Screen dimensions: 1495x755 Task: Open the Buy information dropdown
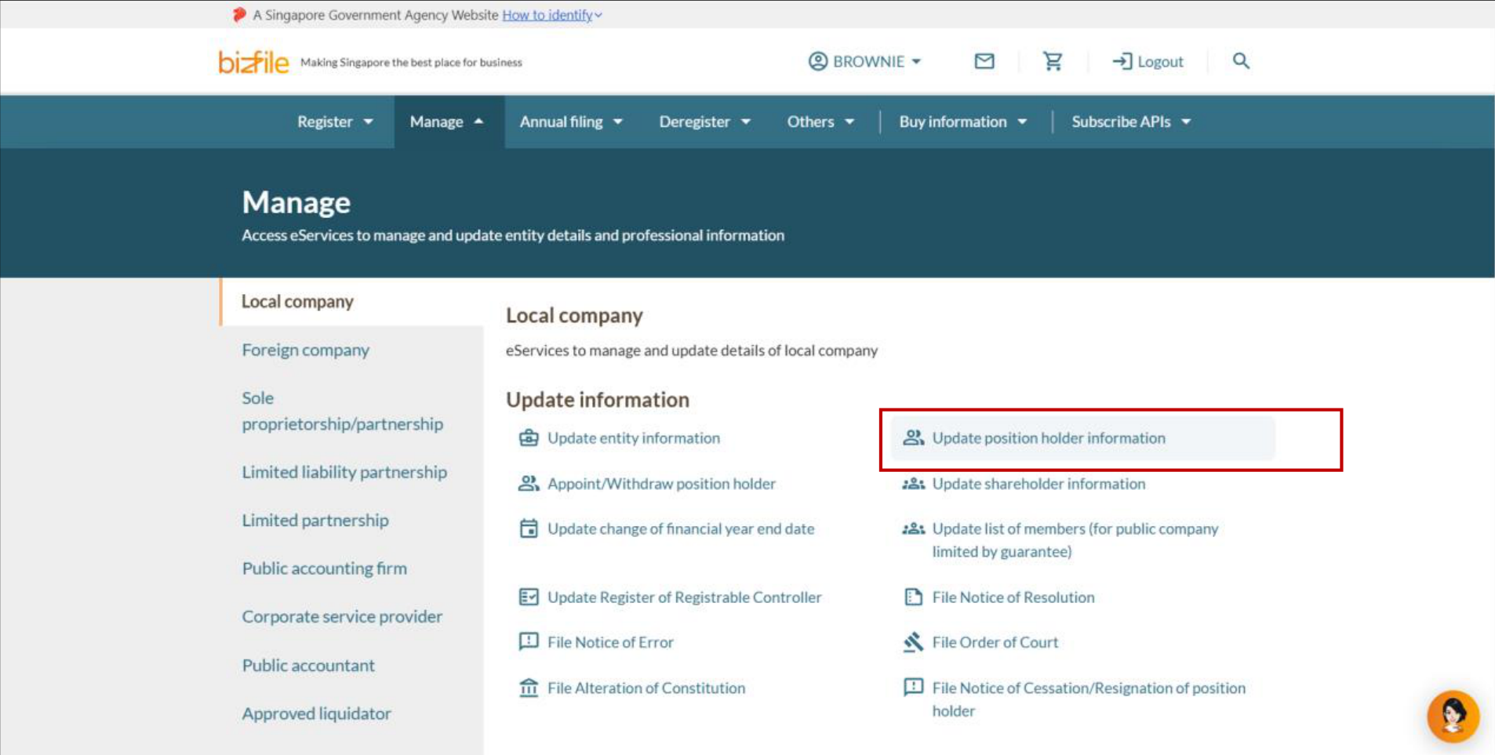coord(962,122)
